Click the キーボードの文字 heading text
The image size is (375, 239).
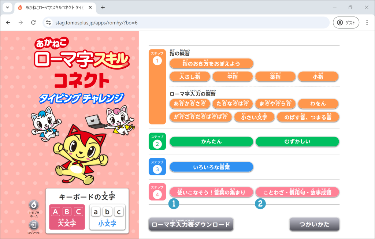point(87,196)
